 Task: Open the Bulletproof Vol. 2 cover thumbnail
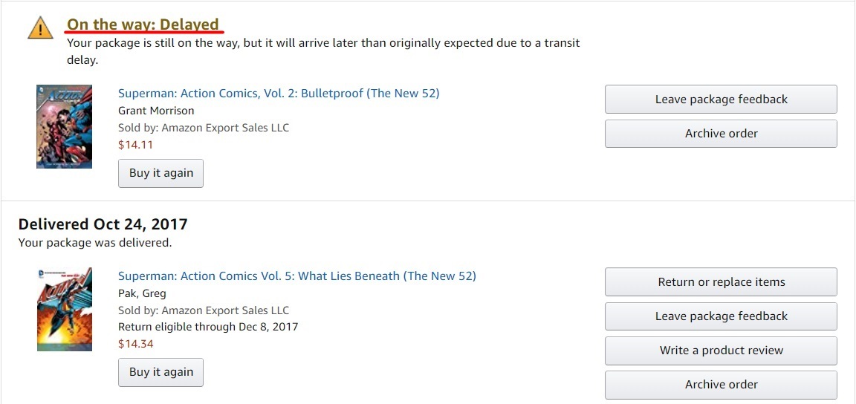point(65,127)
